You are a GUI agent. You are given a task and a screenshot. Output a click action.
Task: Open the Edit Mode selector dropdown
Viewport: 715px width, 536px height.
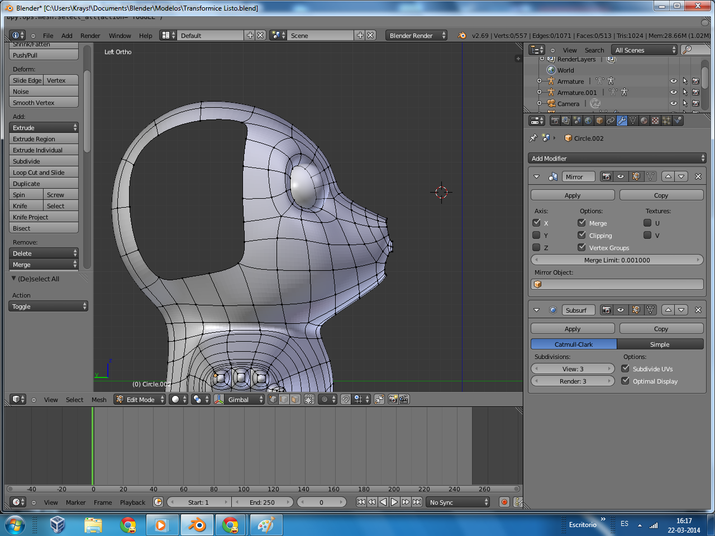point(140,399)
